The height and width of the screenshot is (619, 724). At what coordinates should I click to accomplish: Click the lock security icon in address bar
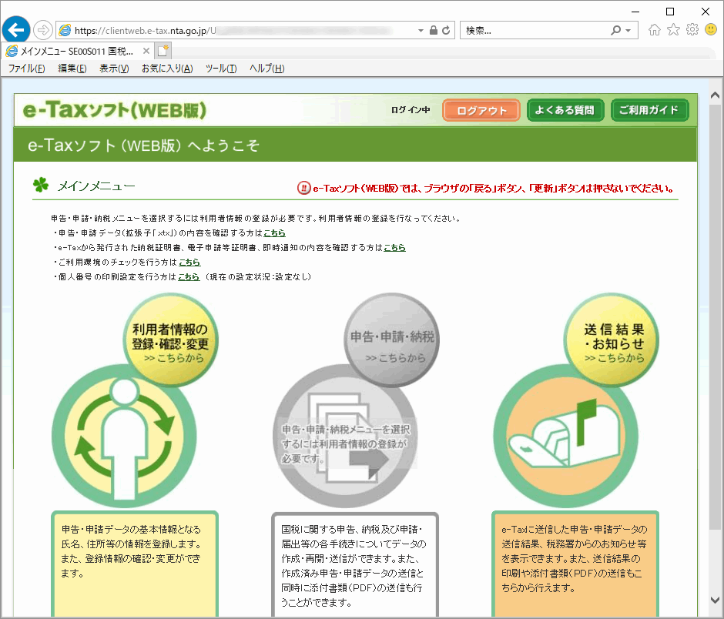click(x=433, y=31)
